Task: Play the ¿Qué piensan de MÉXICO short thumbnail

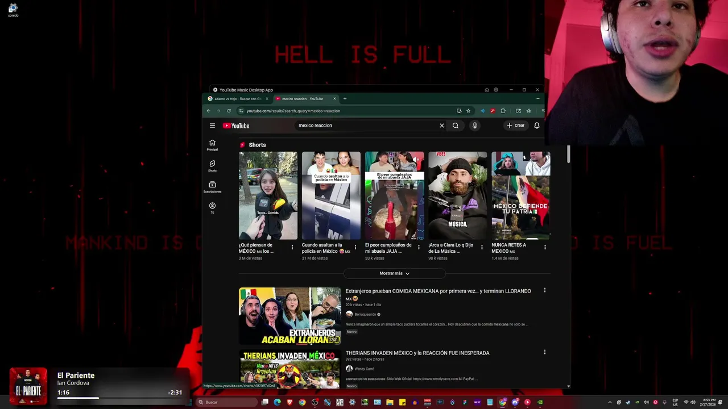Action: pos(268,195)
